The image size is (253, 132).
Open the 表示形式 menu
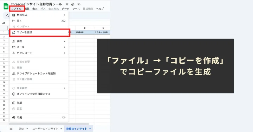[53, 9]
